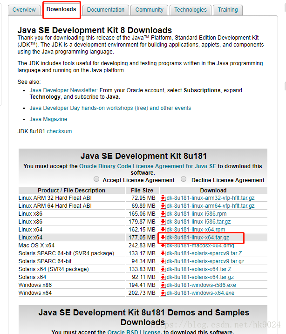Image resolution: width=286 pixels, height=334 pixels.
Task: Open Java Developer Newsletter link
Action: point(63,90)
